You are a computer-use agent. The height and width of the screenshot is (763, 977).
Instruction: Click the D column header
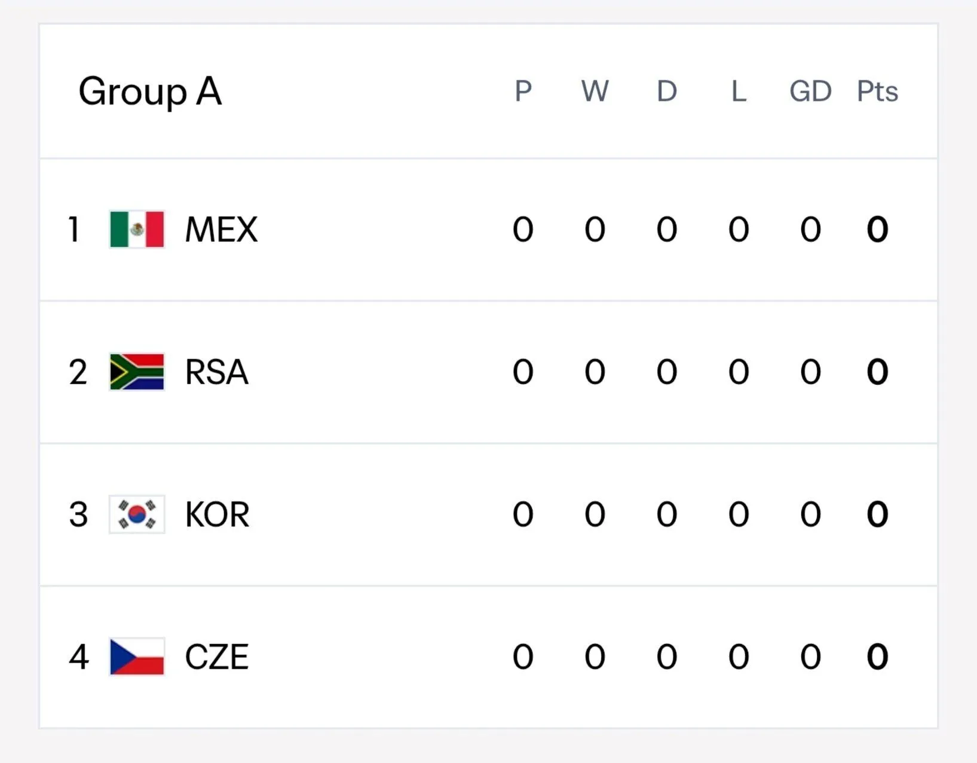(x=667, y=91)
